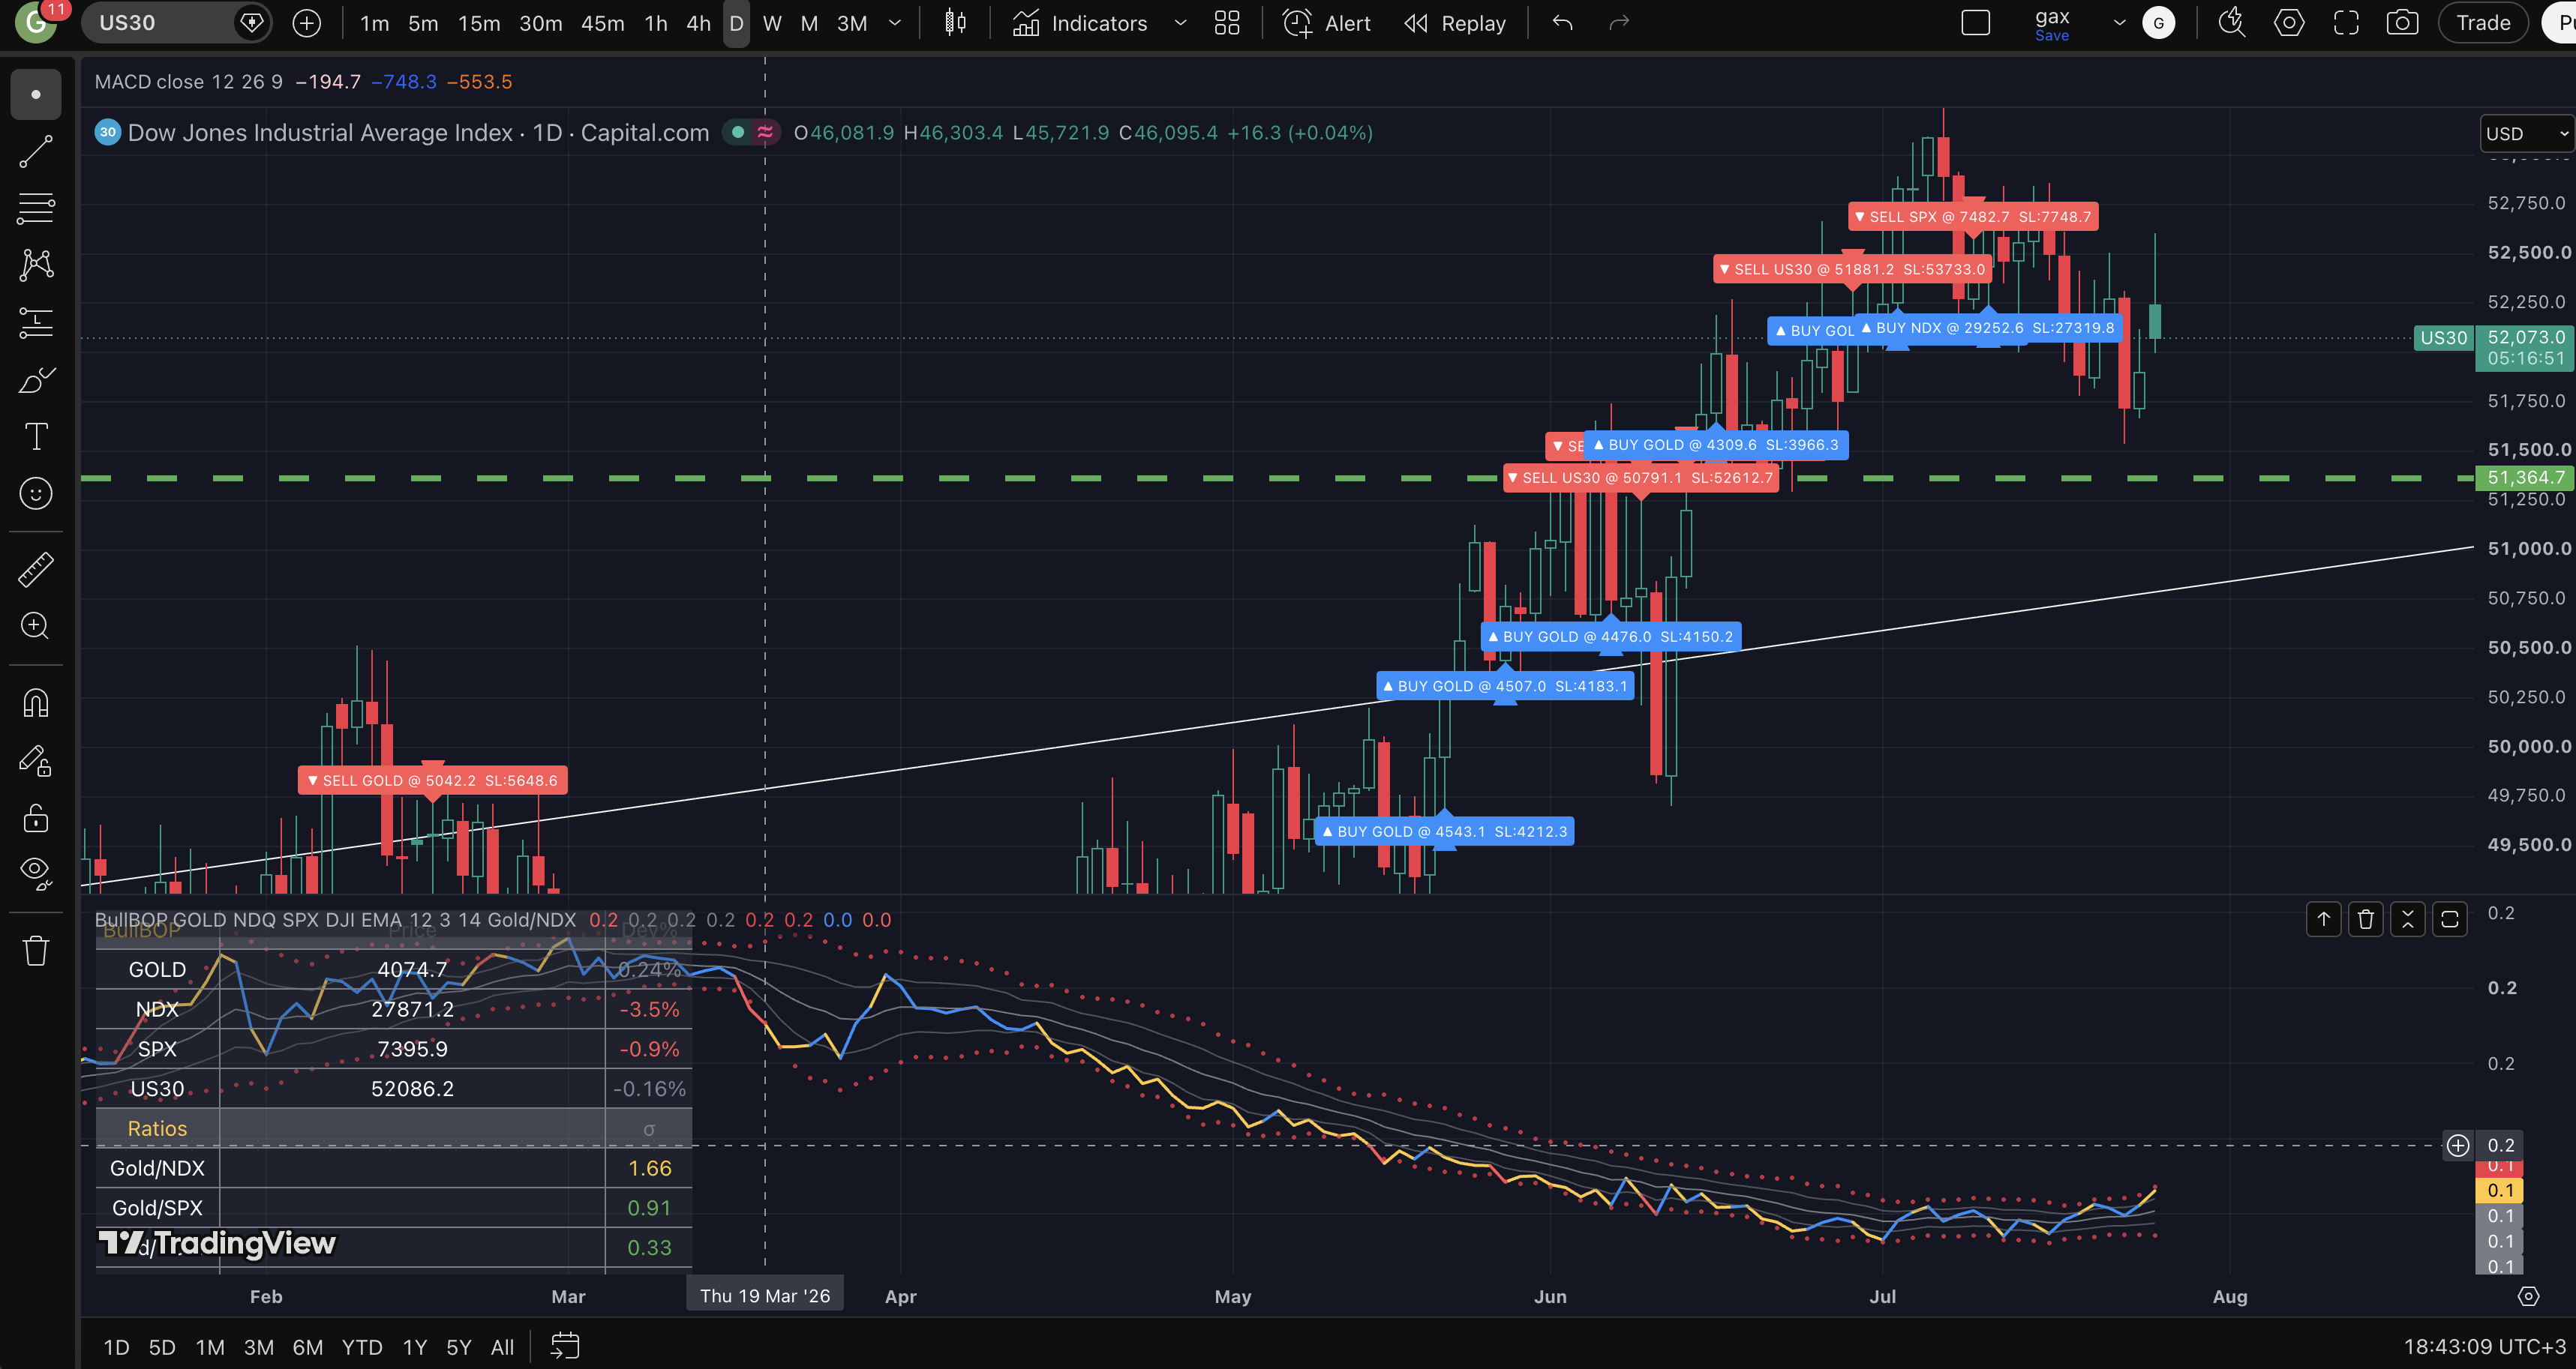The height and width of the screenshot is (1369, 2576).
Task: Hide all drawings with the eye icon
Action: 36,873
